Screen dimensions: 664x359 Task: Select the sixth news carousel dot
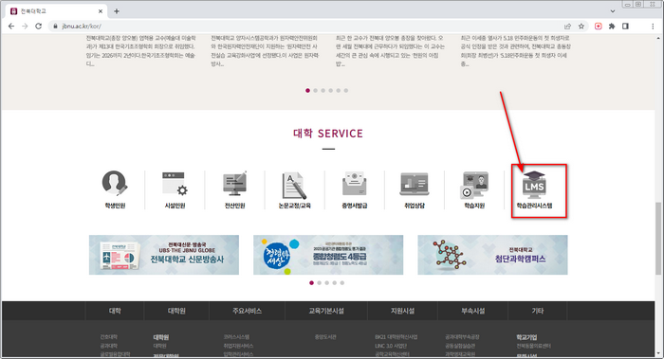pyautogui.click(x=346, y=91)
